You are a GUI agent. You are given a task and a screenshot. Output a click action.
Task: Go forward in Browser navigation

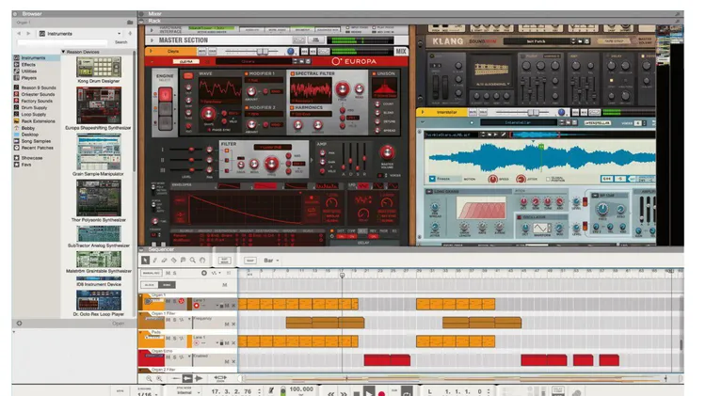[28, 33]
